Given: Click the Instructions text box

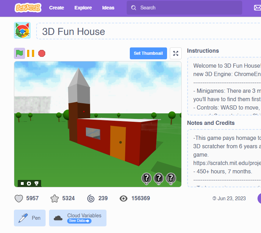Looking at the screenshot, I should 224,86.
